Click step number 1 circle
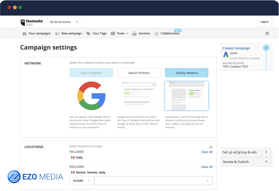279x191 pixels. coord(266,48)
